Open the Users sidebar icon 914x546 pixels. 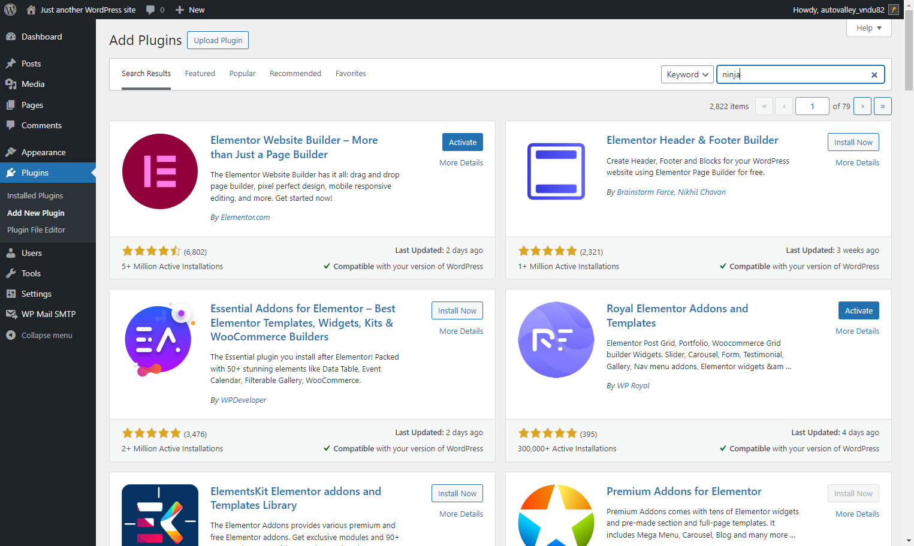11,253
